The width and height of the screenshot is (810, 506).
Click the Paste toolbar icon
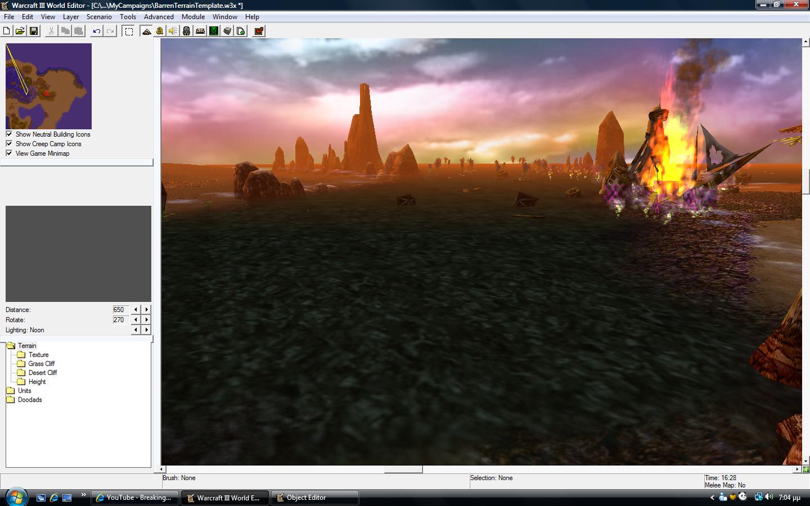(x=79, y=31)
